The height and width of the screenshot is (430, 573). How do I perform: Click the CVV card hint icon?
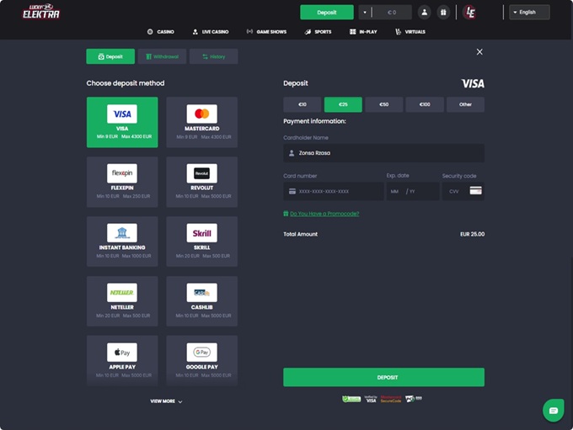[x=475, y=190]
